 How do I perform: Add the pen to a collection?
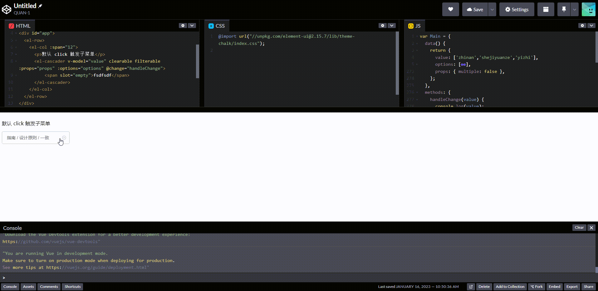coord(510,287)
